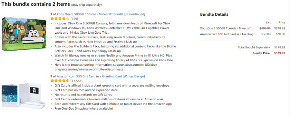This screenshot has height=117, width=290.
Task: Click the 'may ship separately' note
Action: click(86, 4)
